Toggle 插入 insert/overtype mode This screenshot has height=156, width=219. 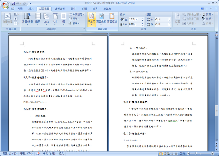pyautogui.click(x=61, y=153)
